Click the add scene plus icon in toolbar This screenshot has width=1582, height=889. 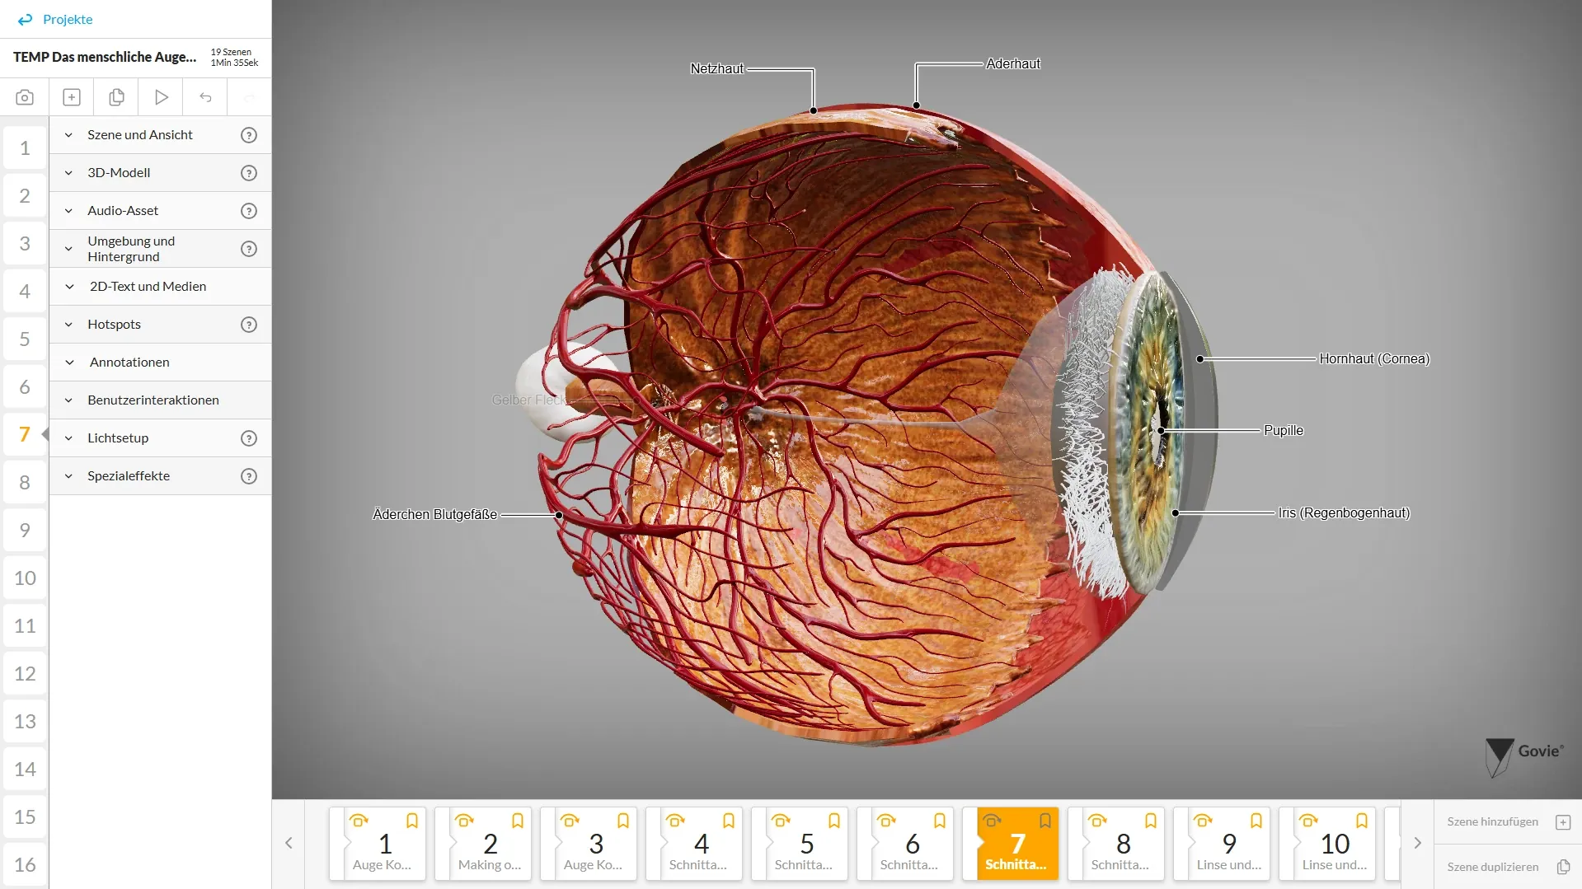(x=72, y=97)
